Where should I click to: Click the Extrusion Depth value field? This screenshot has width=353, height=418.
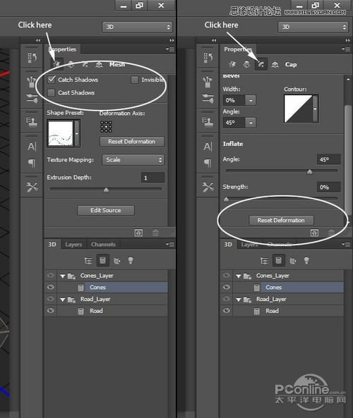[152, 178]
